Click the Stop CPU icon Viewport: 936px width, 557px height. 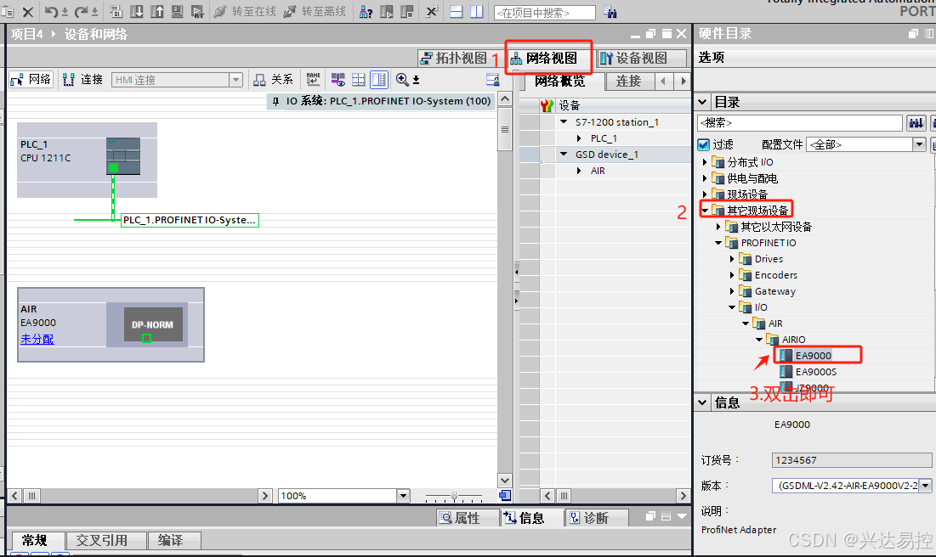(x=407, y=11)
